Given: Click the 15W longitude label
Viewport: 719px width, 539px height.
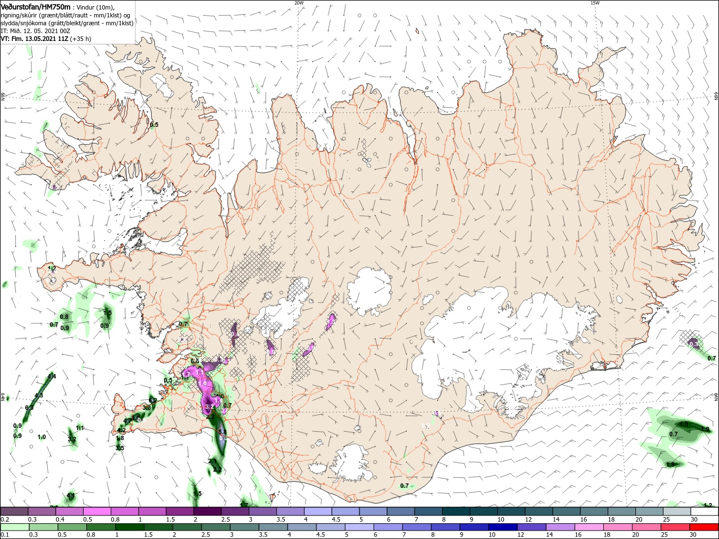Looking at the screenshot, I should (x=595, y=3).
